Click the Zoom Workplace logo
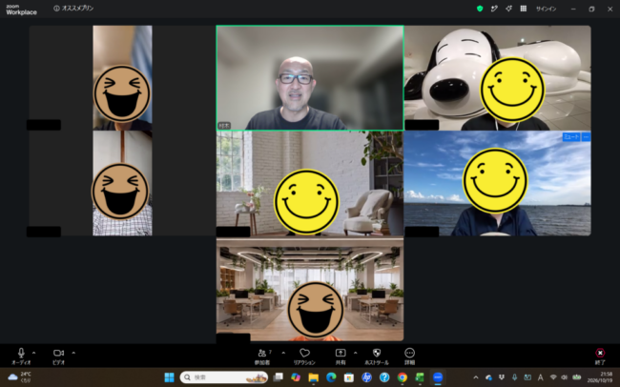Screen dimensions: 620x387 [21, 10]
